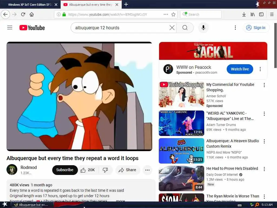This screenshot has width=277, height=208.
Task: Click the browser Back arrow button
Action: point(5,14)
